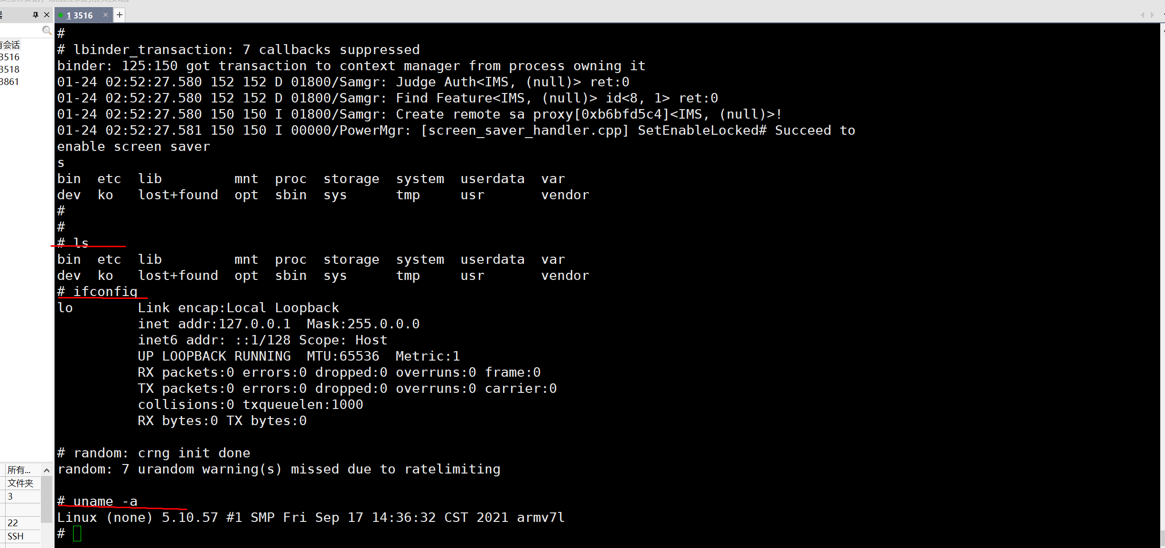The image size is (1165, 548).
Task: Click the search magnifier in sessions panel
Action: tap(47, 30)
